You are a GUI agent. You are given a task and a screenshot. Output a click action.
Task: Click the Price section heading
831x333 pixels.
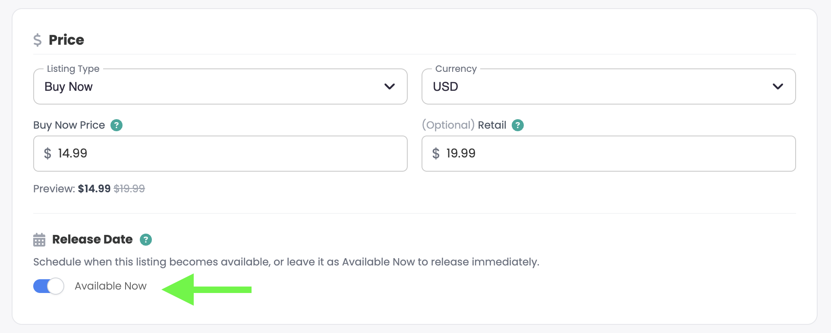(x=66, y=40)
